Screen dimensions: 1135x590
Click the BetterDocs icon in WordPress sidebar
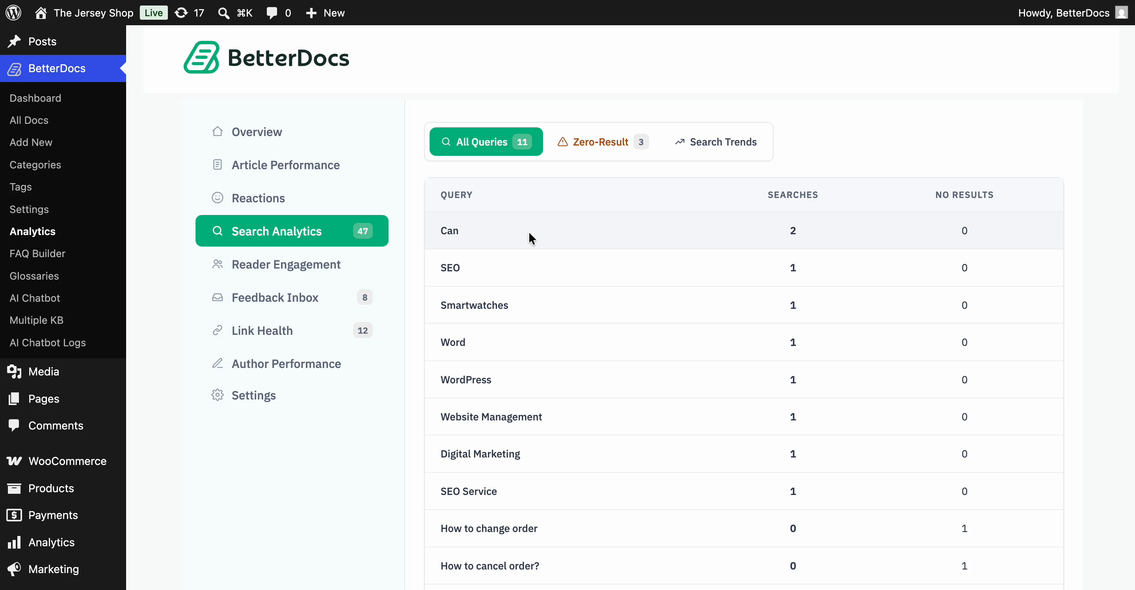click(x=14, y=69)
